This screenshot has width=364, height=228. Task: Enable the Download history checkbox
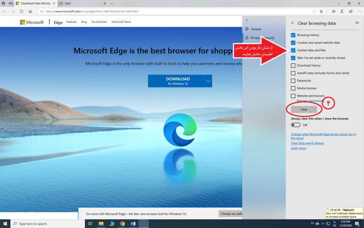coord(293,66)
